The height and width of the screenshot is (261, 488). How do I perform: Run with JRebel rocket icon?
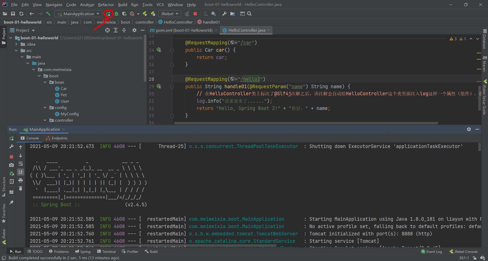[145, 14]
